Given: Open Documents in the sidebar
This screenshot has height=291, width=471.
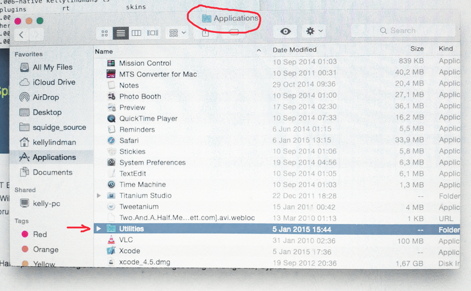Looking at the screenshot, I should (47, 172).
